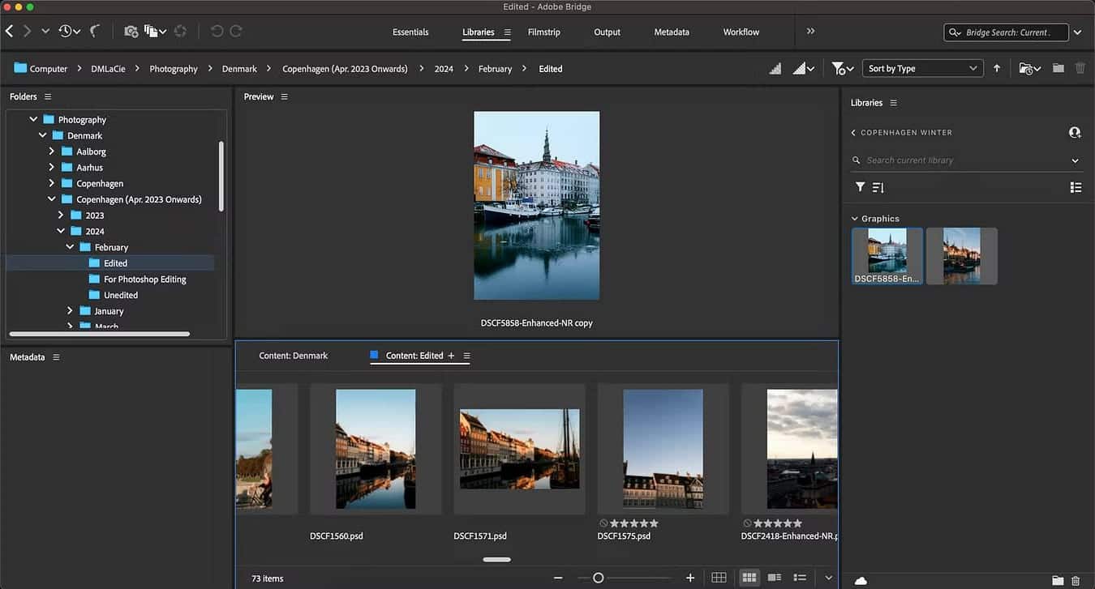Toggle ascending sort order arrow
The height and width of the screenshot is (589, 1095).
(x=996, y=68)
